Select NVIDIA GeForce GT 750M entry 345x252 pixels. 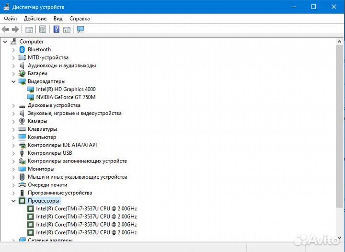pos(66,97)
